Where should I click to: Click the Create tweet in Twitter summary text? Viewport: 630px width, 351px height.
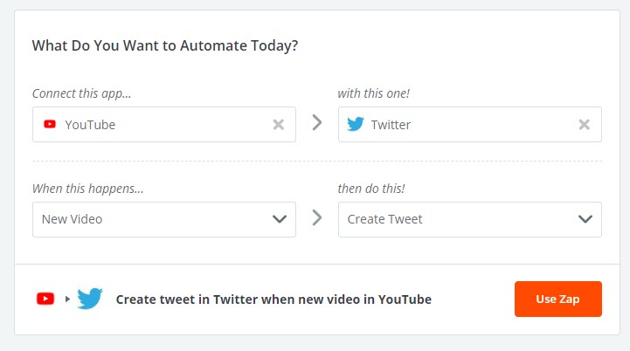273,299
